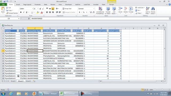
Task: Click the Orientation icon
Action: (57, 9)
